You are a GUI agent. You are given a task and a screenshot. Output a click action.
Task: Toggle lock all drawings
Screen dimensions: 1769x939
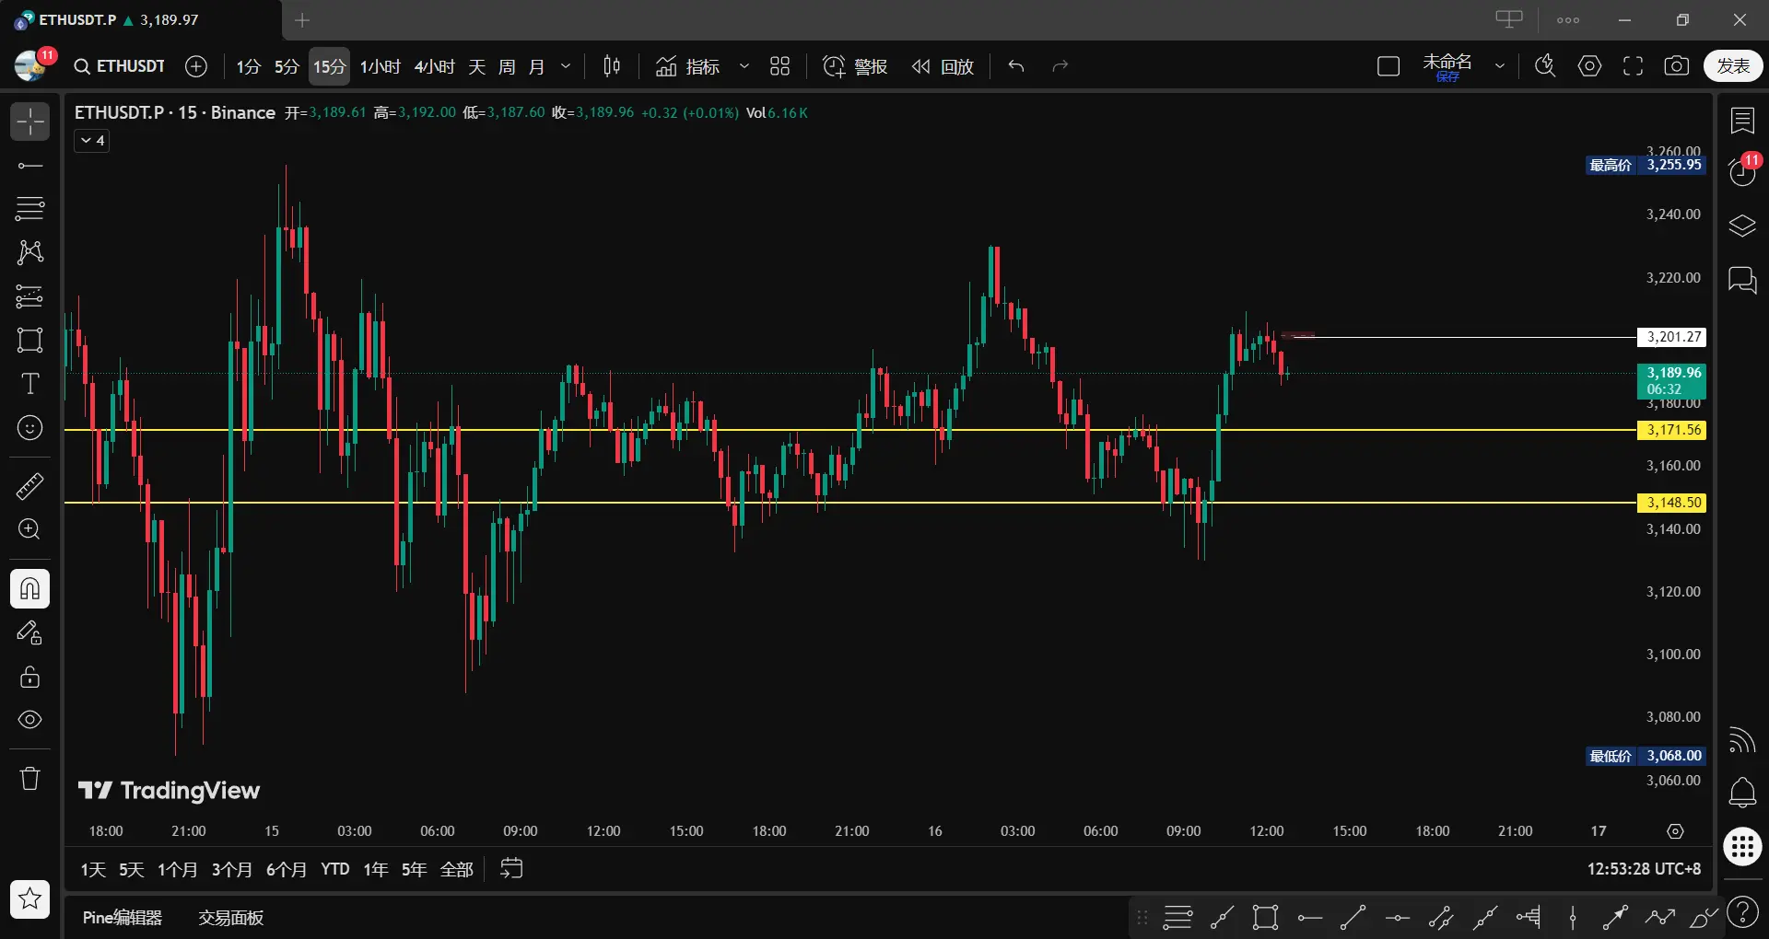tap(29, 677)
